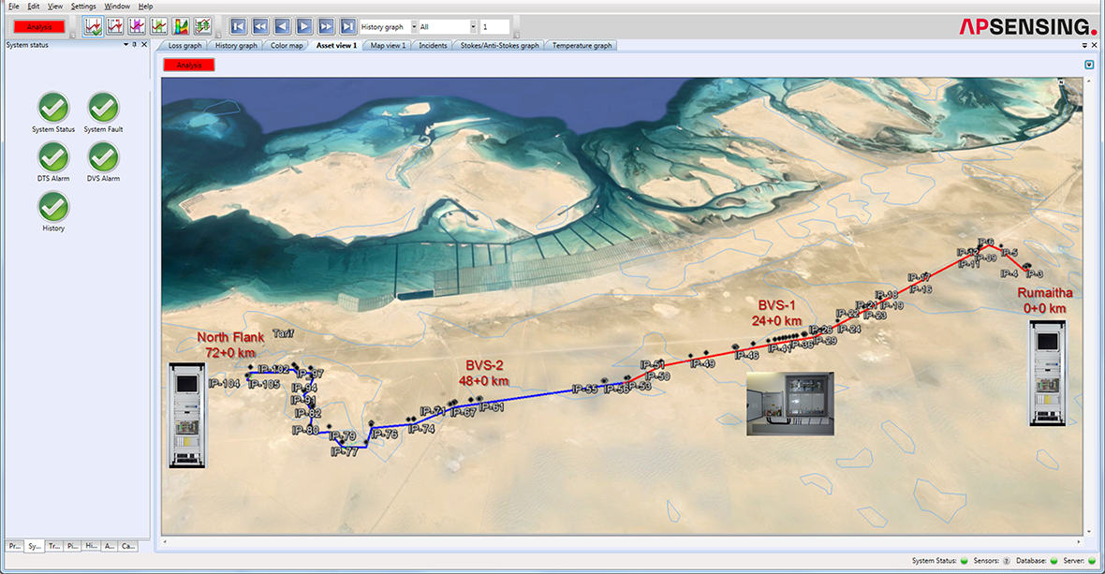
Task: Open the System status panel options arrow
Action: point(126,44)
